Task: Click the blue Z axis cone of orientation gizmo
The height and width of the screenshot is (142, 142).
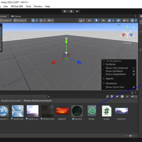Action: coord(131,35)
